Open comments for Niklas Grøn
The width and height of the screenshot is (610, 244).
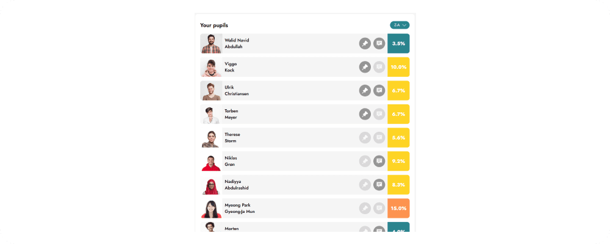click(379, 161)
